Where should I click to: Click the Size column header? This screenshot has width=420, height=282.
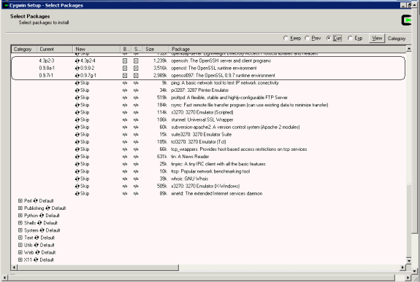click(x=156, y=49)
